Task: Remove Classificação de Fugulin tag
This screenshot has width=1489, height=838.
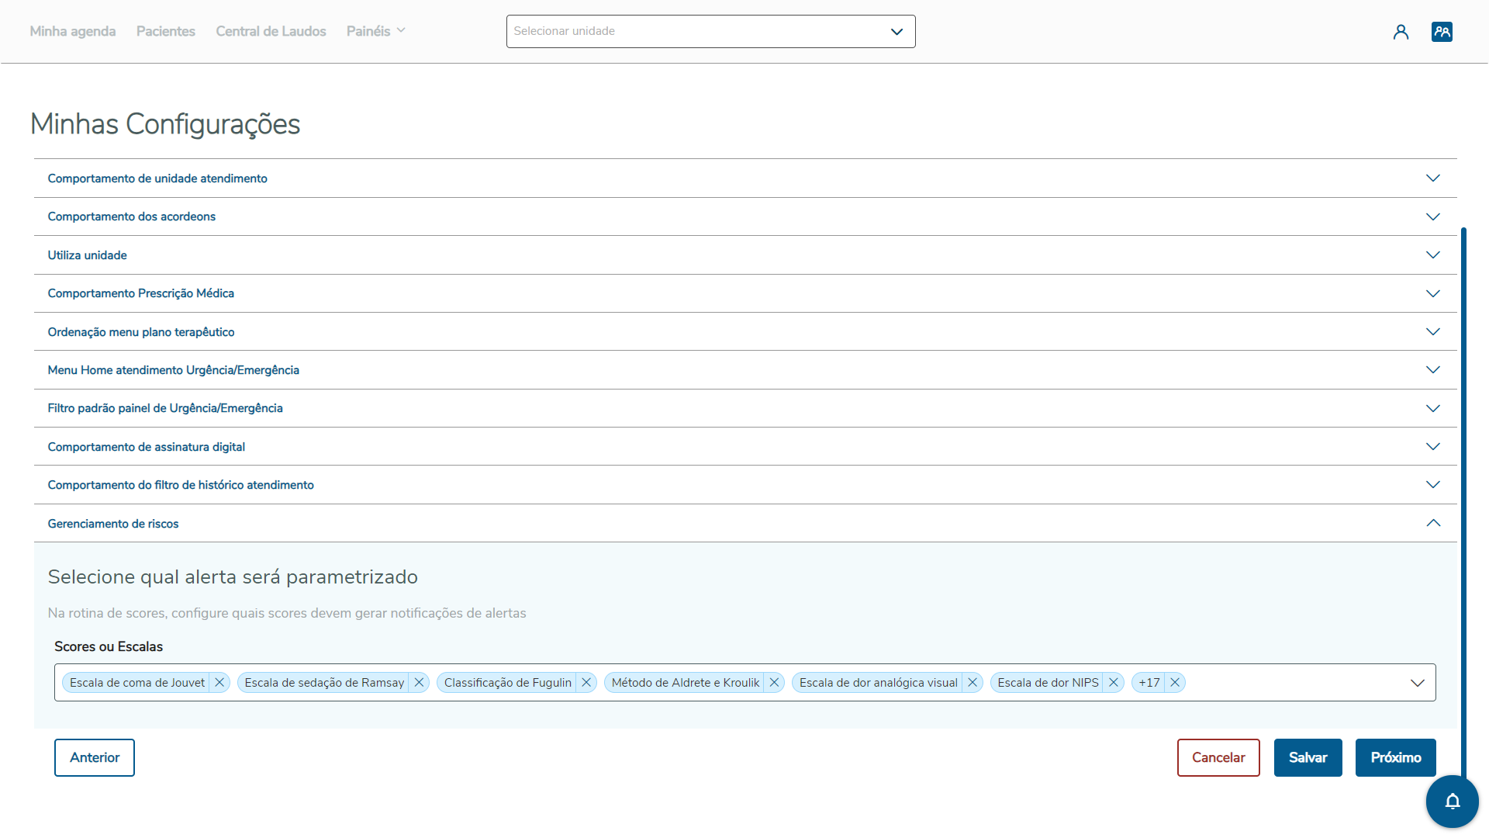Action: pos(586,683)
